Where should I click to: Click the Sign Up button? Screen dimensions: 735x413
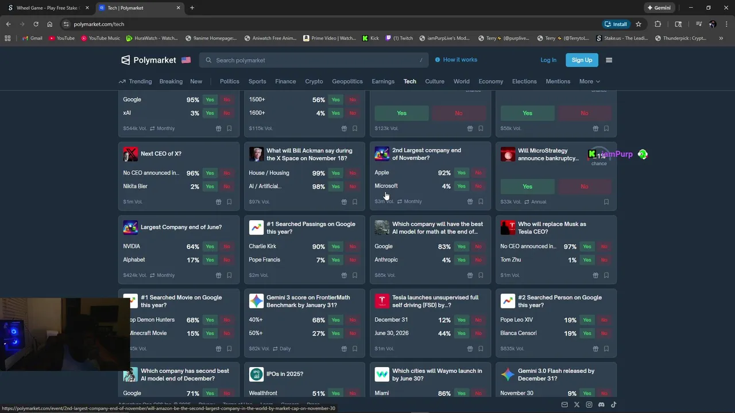[x=582, y=60]
